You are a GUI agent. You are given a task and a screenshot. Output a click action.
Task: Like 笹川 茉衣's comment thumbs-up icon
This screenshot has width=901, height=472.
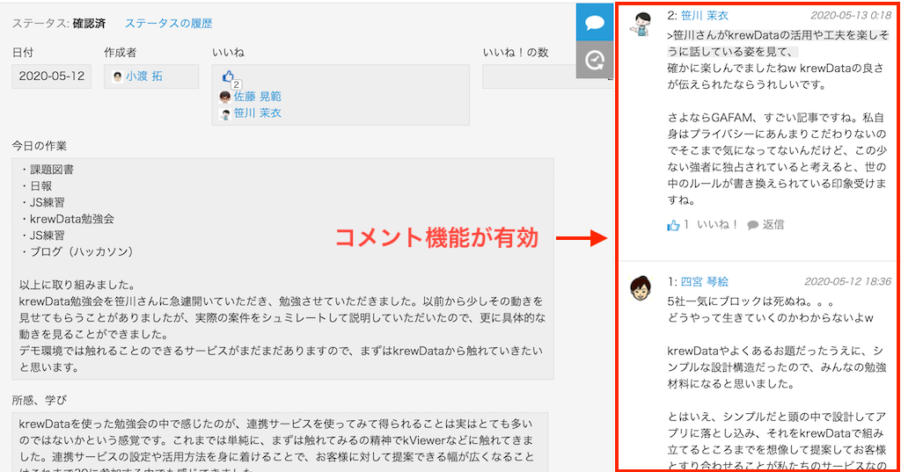coord(673,225)
